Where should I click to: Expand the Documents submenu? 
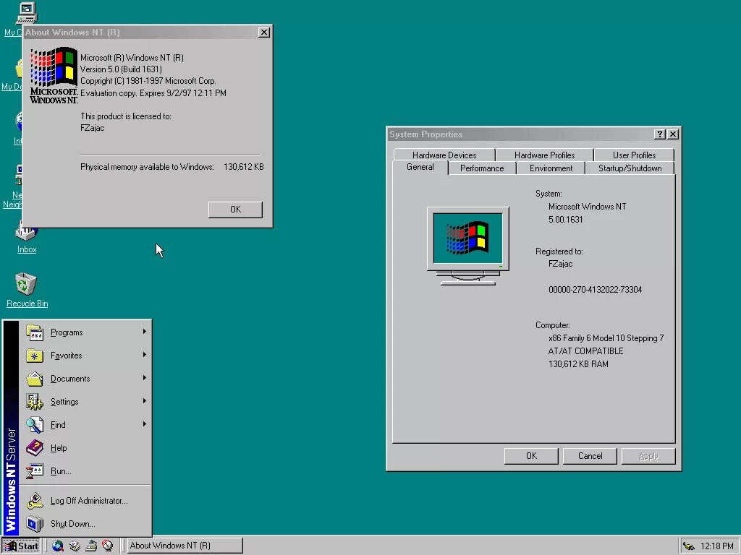tap(70, 378)
